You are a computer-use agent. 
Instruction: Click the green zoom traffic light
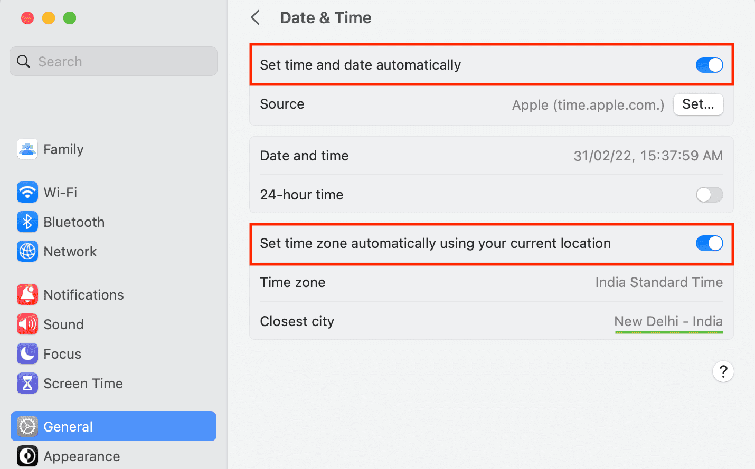(x=69, y=17)
